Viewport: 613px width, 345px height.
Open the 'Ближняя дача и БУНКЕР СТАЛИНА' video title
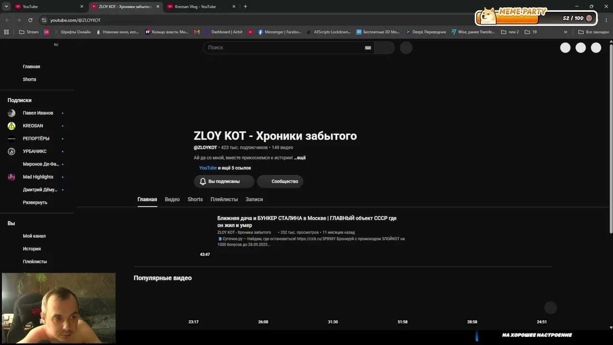click(x=307, y=222)
